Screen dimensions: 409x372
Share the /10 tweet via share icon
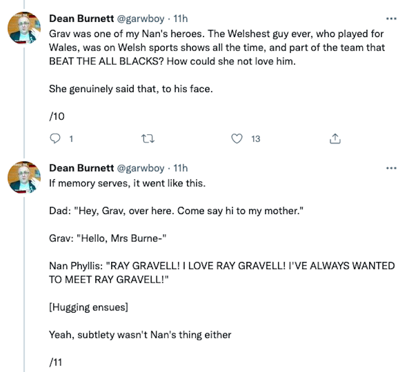click(335, 139)
